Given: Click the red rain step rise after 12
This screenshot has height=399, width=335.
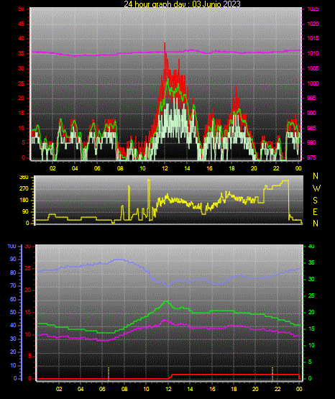Looking at the screenshot, I should click(171, 376).
